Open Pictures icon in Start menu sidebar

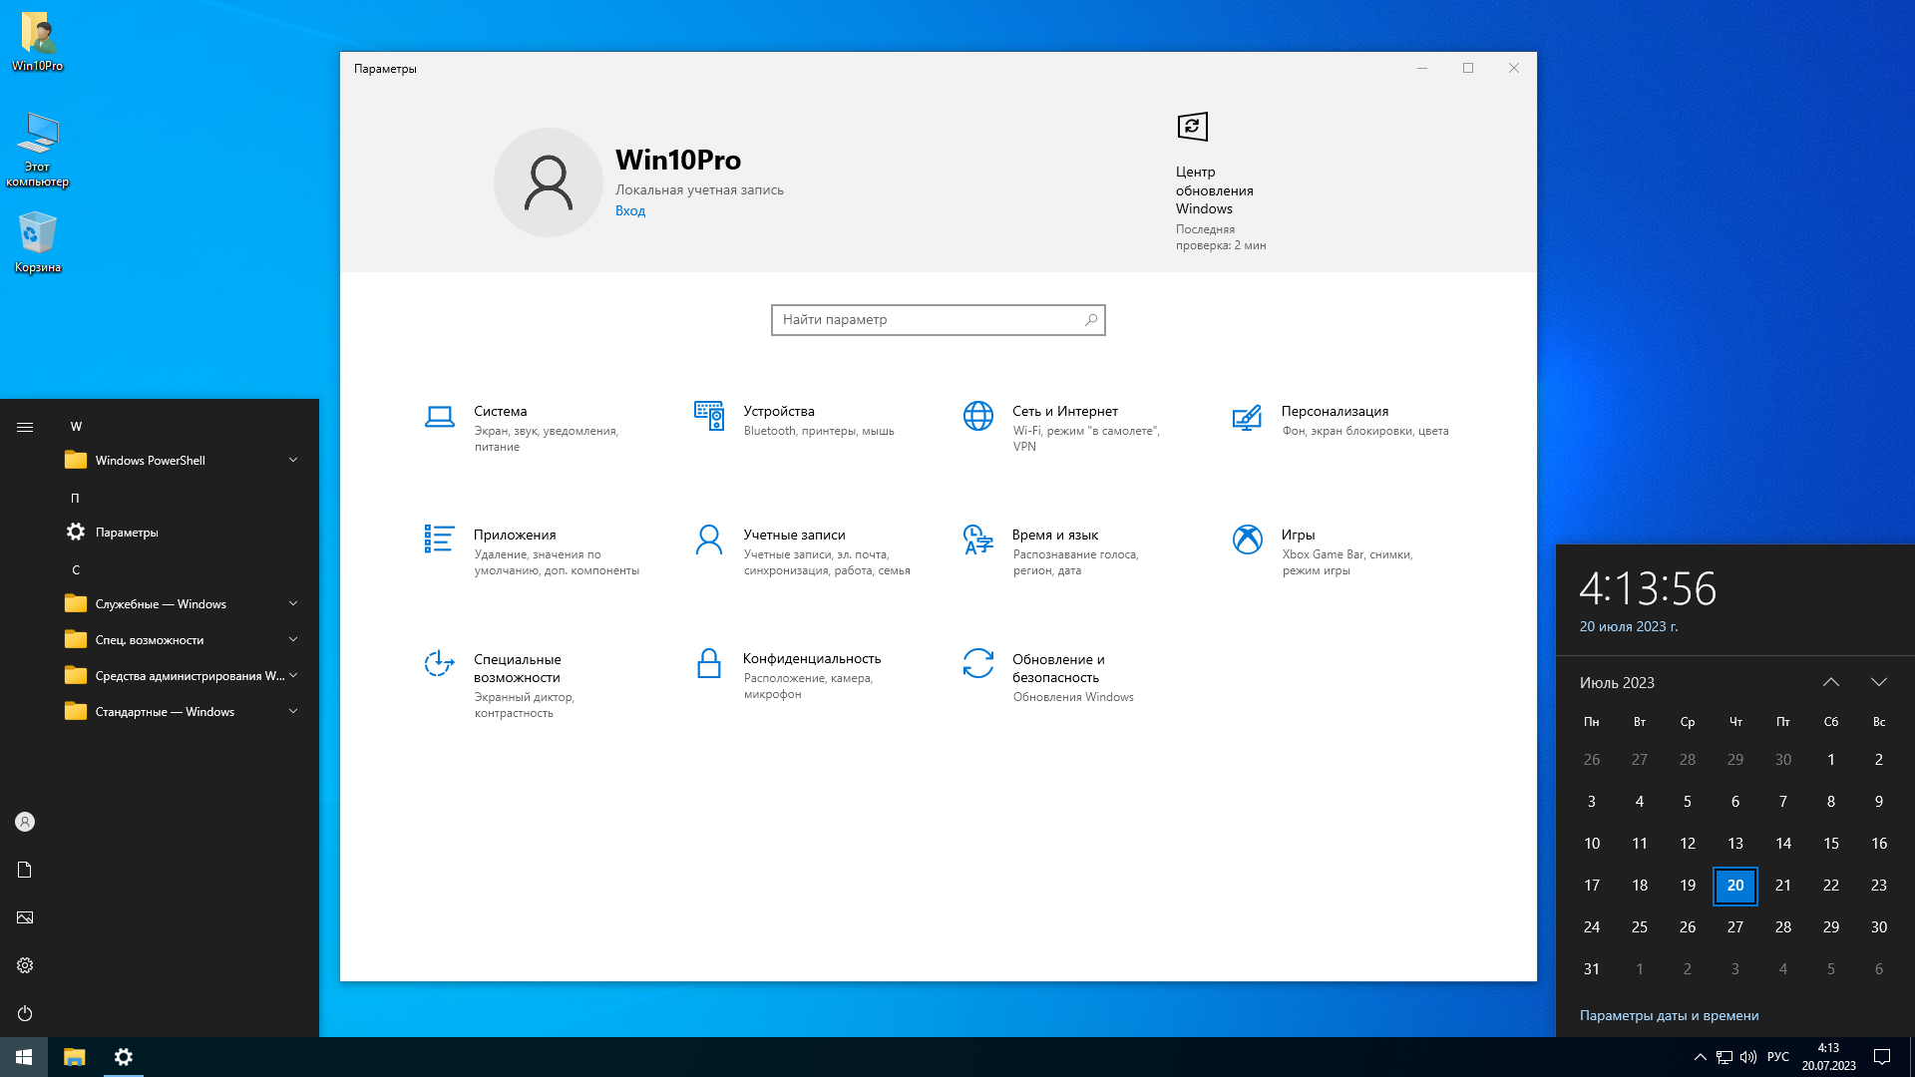point(25,917)
